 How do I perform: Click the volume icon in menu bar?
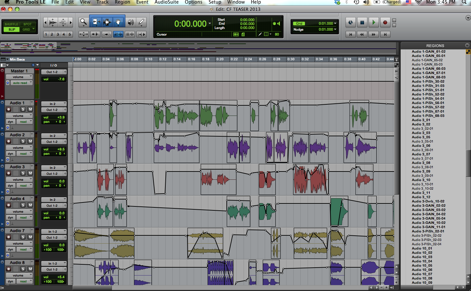[366, 2]
